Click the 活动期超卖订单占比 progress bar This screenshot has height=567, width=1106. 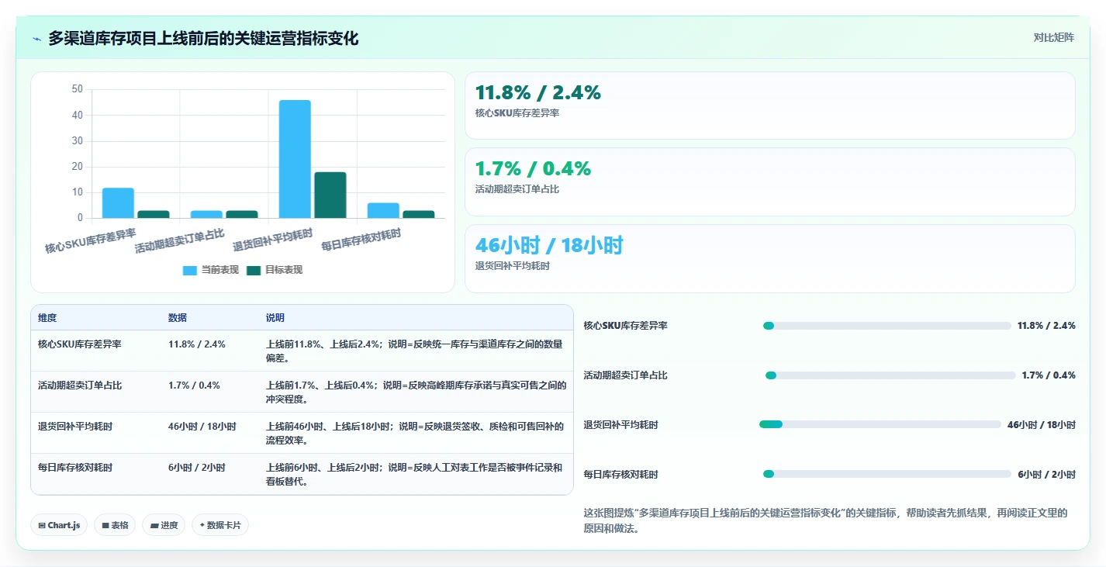[890, 375]
